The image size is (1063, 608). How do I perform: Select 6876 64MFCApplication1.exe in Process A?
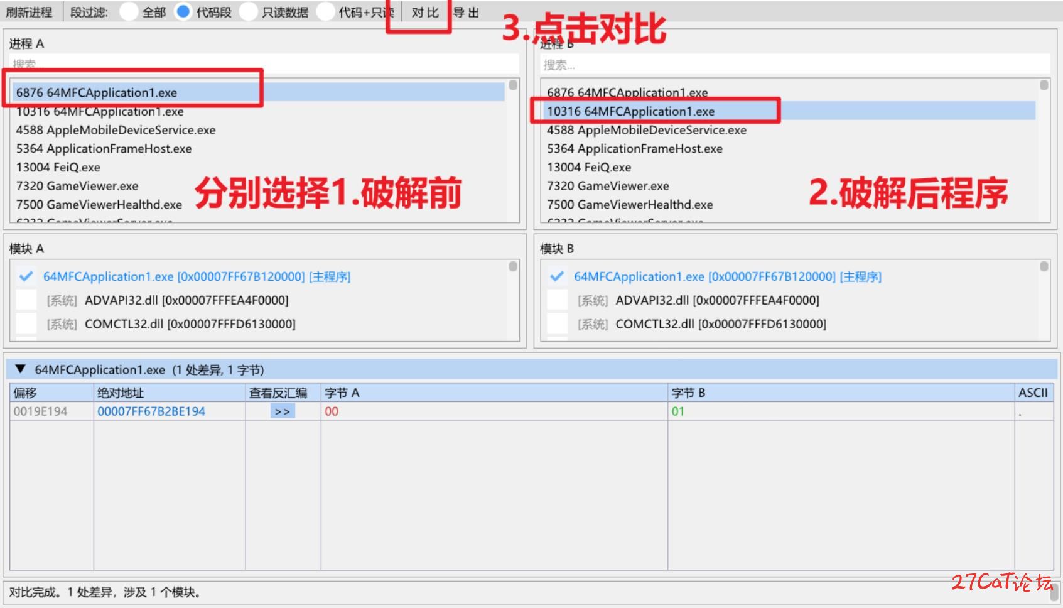(x=258, y=92)
